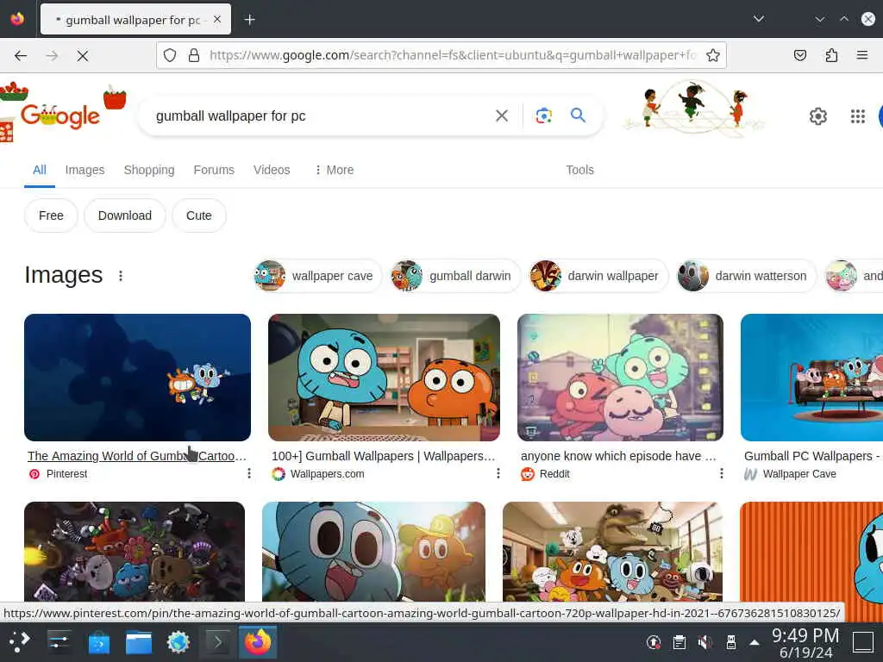Expand hidden system tray icons
The width and height of the screenshot is (883, 662).
[755, 642]
